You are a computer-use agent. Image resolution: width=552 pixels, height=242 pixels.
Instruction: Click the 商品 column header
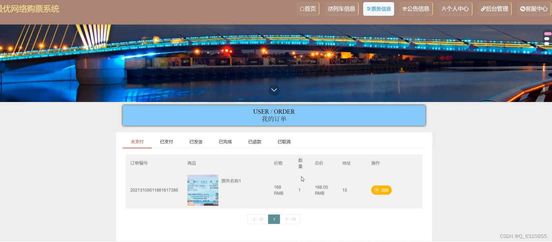coord(192,163)
